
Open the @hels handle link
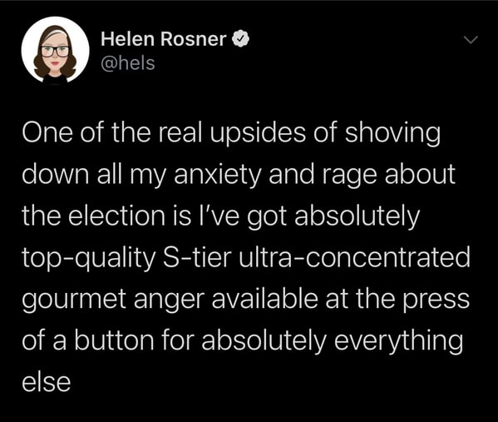(x=128, y=63)
